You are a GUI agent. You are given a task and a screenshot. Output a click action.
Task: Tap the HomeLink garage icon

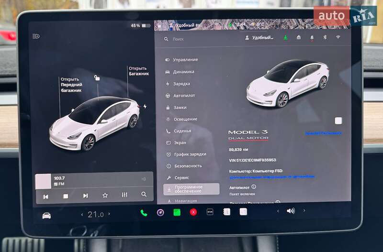pyautogui.click(x=298, y=37)
